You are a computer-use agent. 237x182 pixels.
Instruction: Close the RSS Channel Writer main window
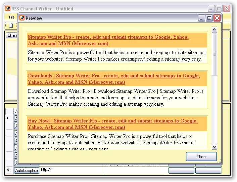click(x=227, y=8)
